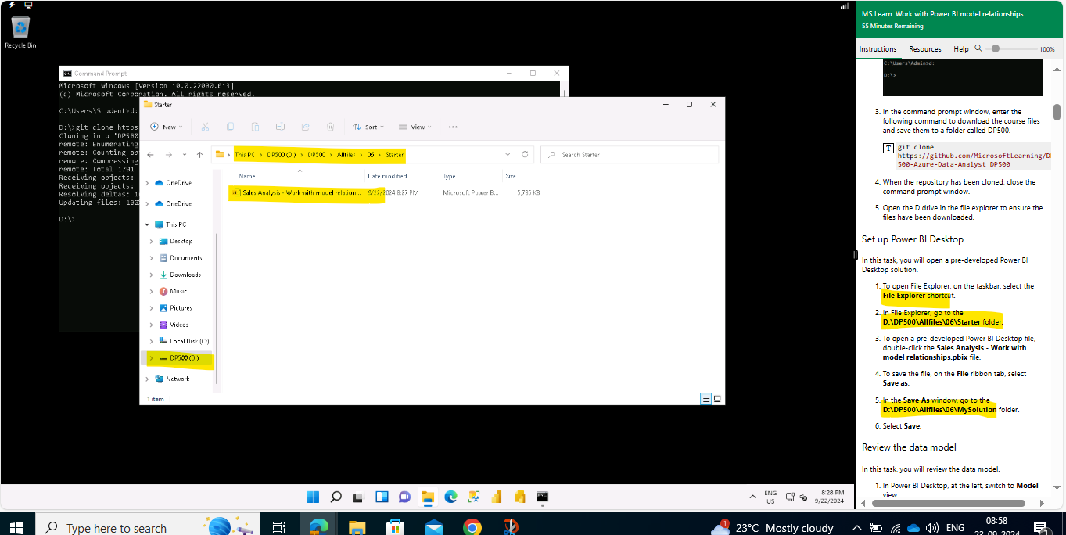1066x535 pixels.
Task: Switch to large thumbnails view icon
Action: (717, 398)
